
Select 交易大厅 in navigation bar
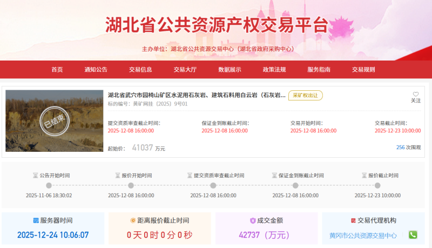[x=185, y=69]
